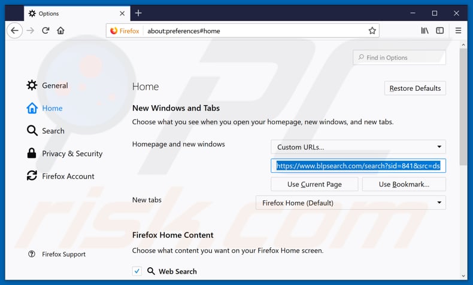The width and height of the screenshot is (473, 285).
Task: Toggle the Web Search checkbox
Action: click(x=137, y=271)
